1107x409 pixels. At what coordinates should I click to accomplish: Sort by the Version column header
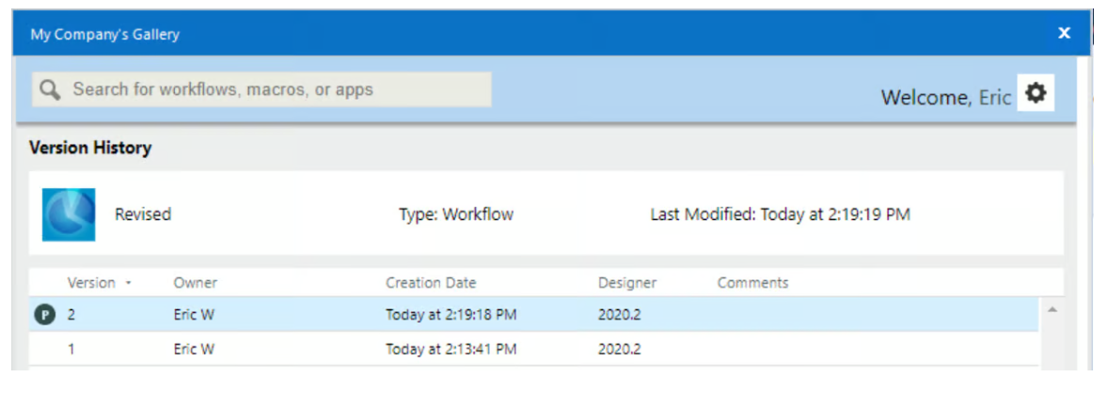[91, 283]
